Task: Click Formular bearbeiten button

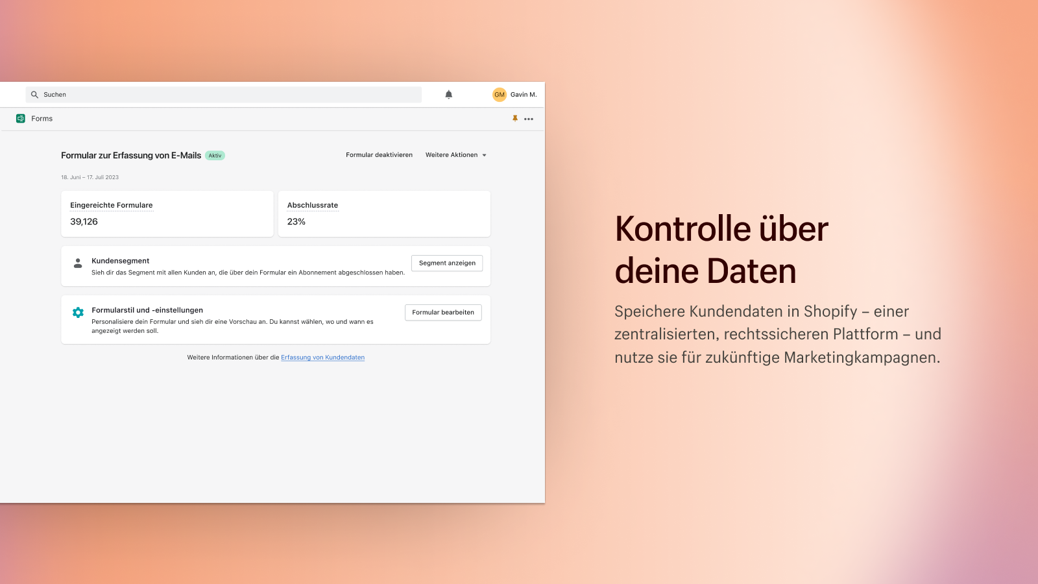Action: 443,312
